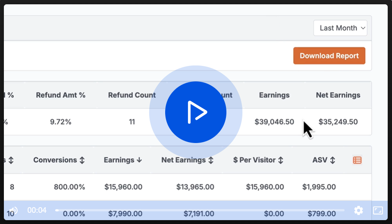Click the Download Report button
Image resolution: width=392 pixels, height=224 pixels.
[329, 56]
